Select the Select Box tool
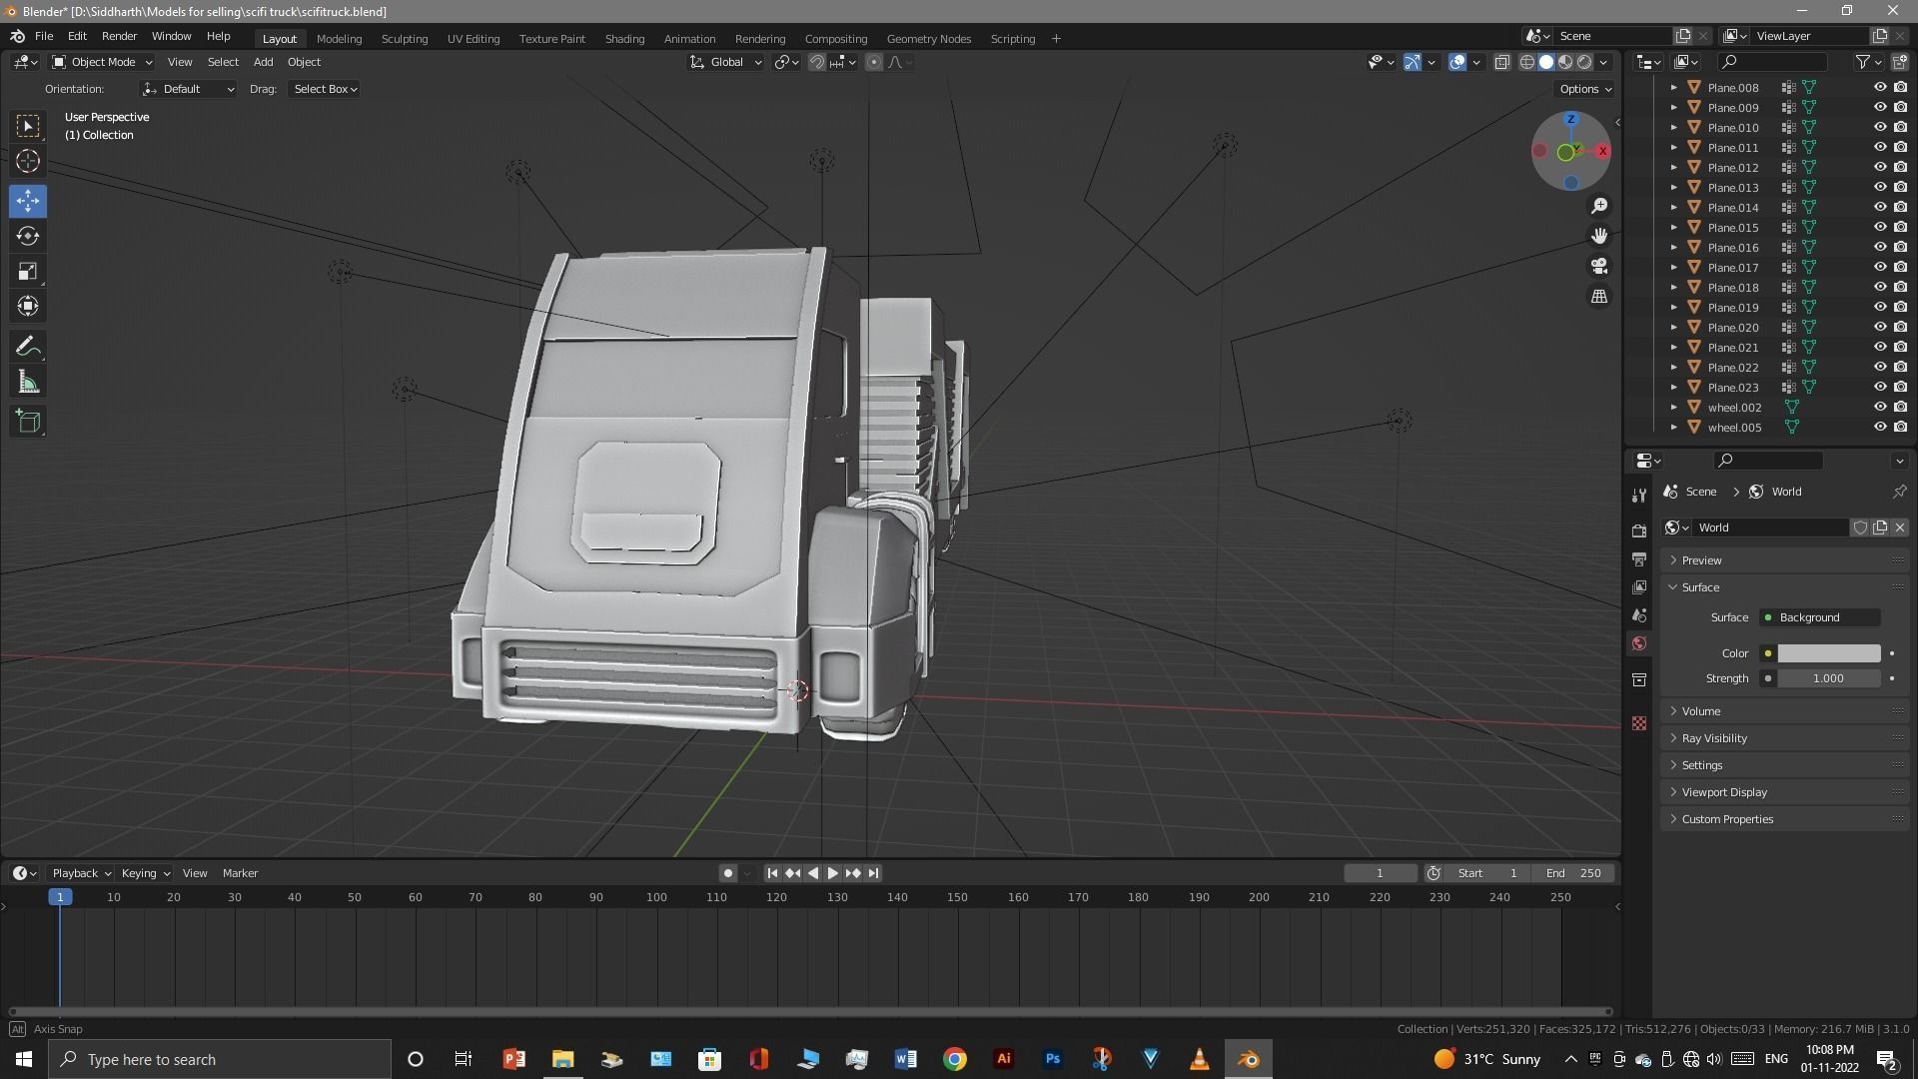 pyautogui.click(x=28, y=126)
